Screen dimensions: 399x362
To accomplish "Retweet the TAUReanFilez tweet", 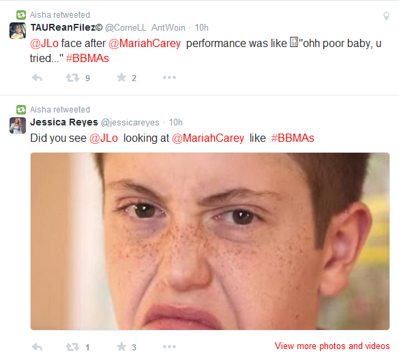I will pos(73,78).
